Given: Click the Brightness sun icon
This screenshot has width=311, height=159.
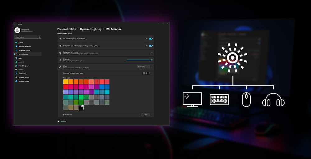Looking at the screenshot, I should tap(60, 60).
